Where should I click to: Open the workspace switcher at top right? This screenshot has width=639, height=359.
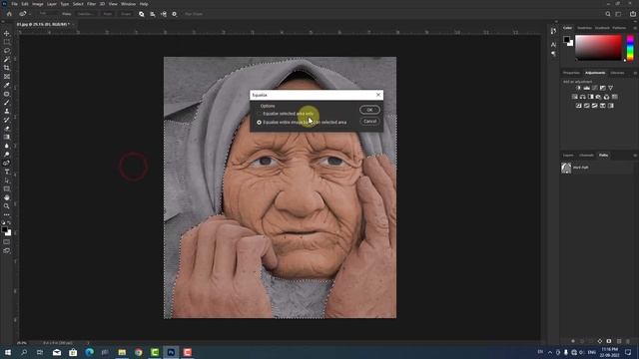click(x=618, y=14)
